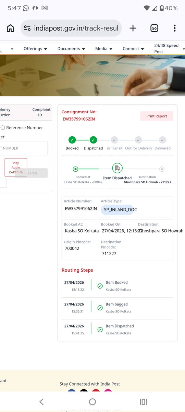
Task: Click the Item bagged routing step text
Action: 116,304
